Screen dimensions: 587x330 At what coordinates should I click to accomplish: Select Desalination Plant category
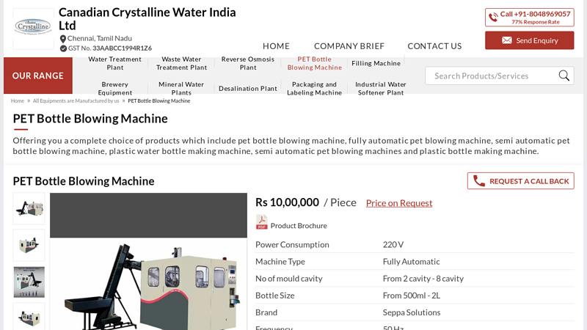tap(248, 88)
